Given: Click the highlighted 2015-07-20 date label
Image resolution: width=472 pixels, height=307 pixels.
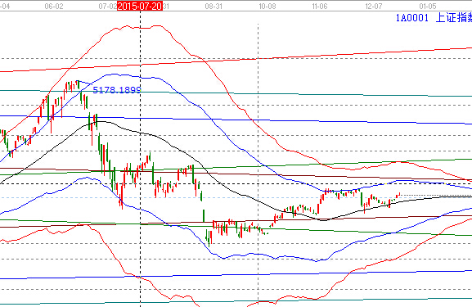Looking at the screenshot, I should pos(140,6).
